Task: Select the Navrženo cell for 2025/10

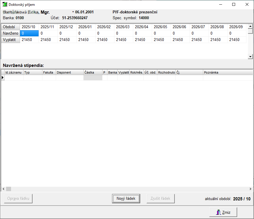Action: [29, 33]
